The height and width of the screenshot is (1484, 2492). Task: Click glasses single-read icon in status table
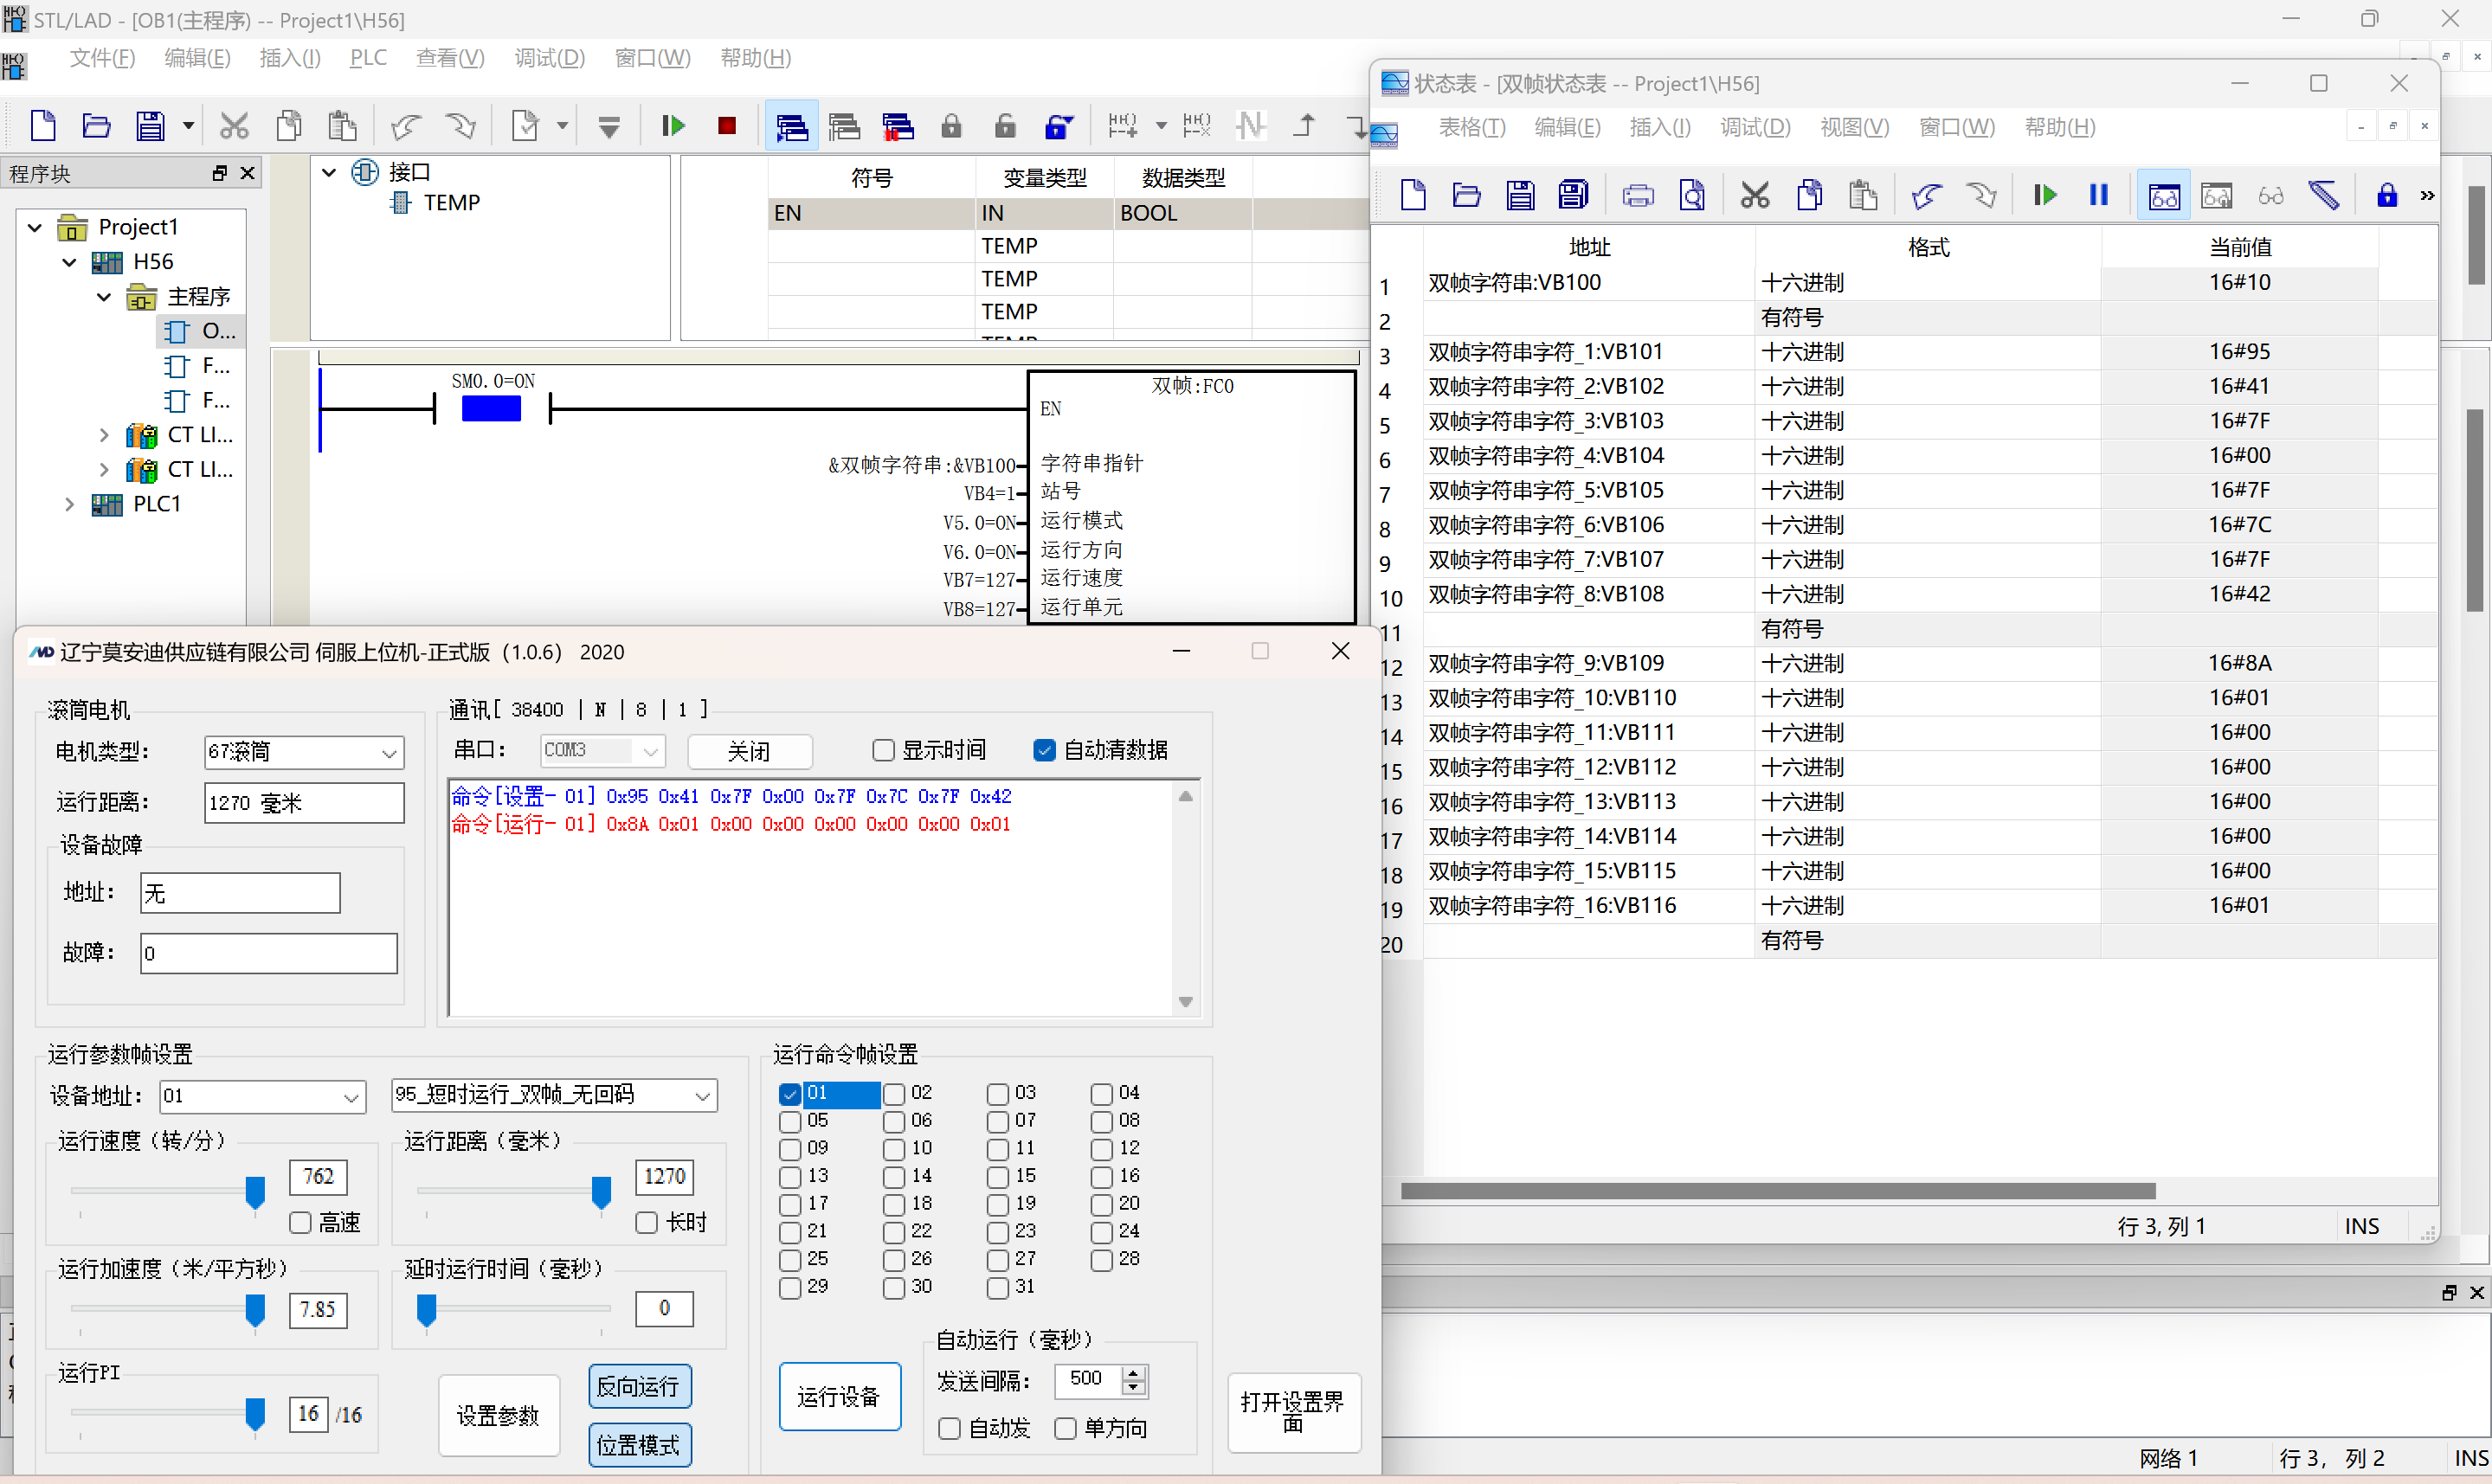click(x=2271, y=195)
